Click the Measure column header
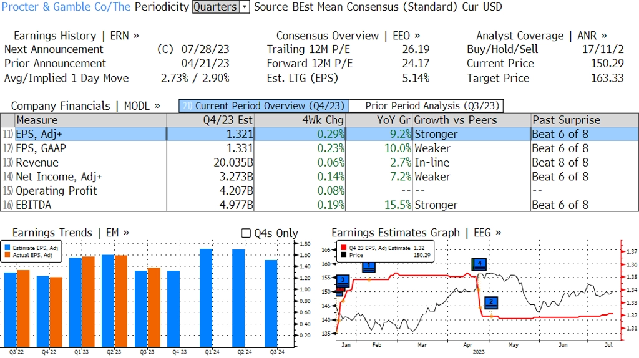Viewport: 639px width, 358px height. click(90, 120)
